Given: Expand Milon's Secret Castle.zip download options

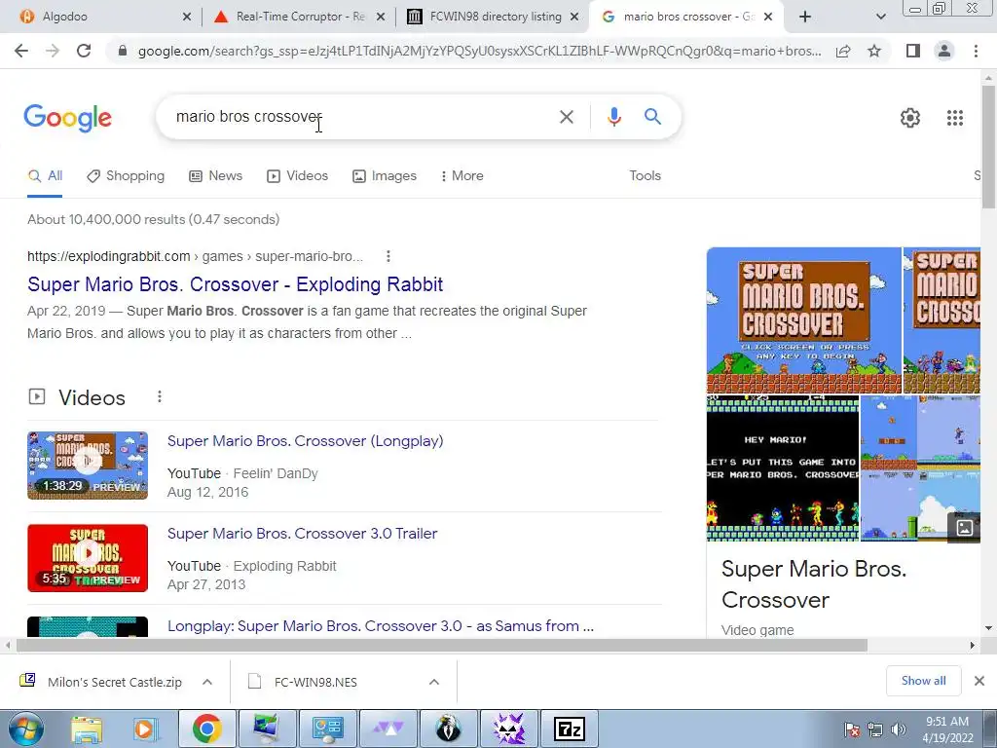Looking at the screenshot, I should coord(207,682).
